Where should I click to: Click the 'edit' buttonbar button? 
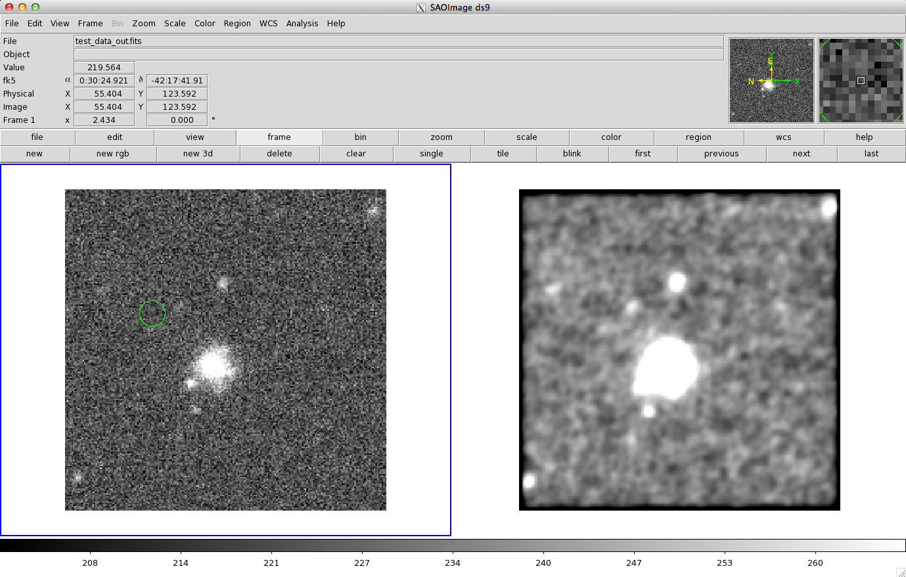(x=115, y=137)
